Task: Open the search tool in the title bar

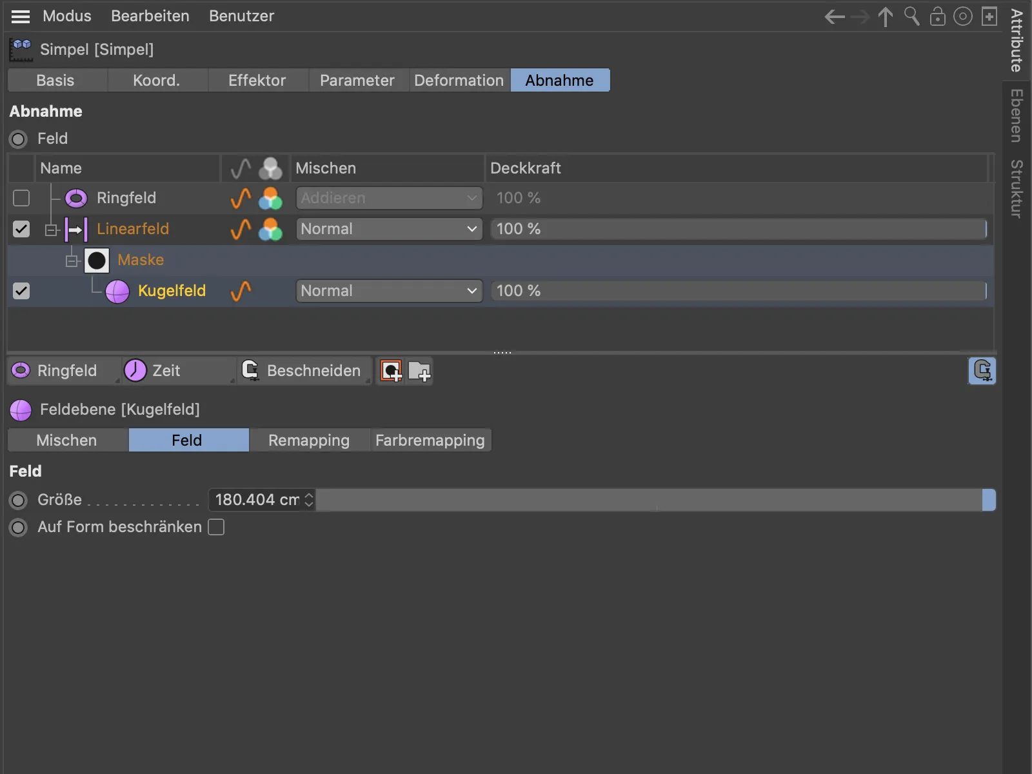Action: click(911, 16)
